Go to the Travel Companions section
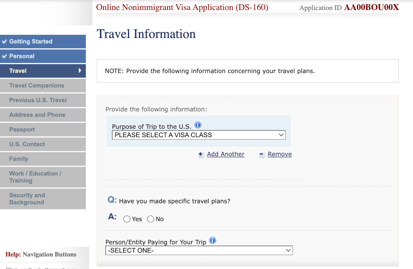This screenshot has width=413, height=269. click(37, 85)
